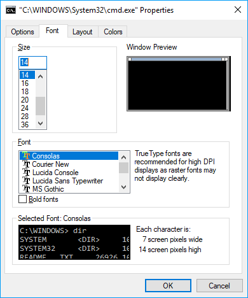Click the size list scrollbar thumb

(x=40, y=106)
